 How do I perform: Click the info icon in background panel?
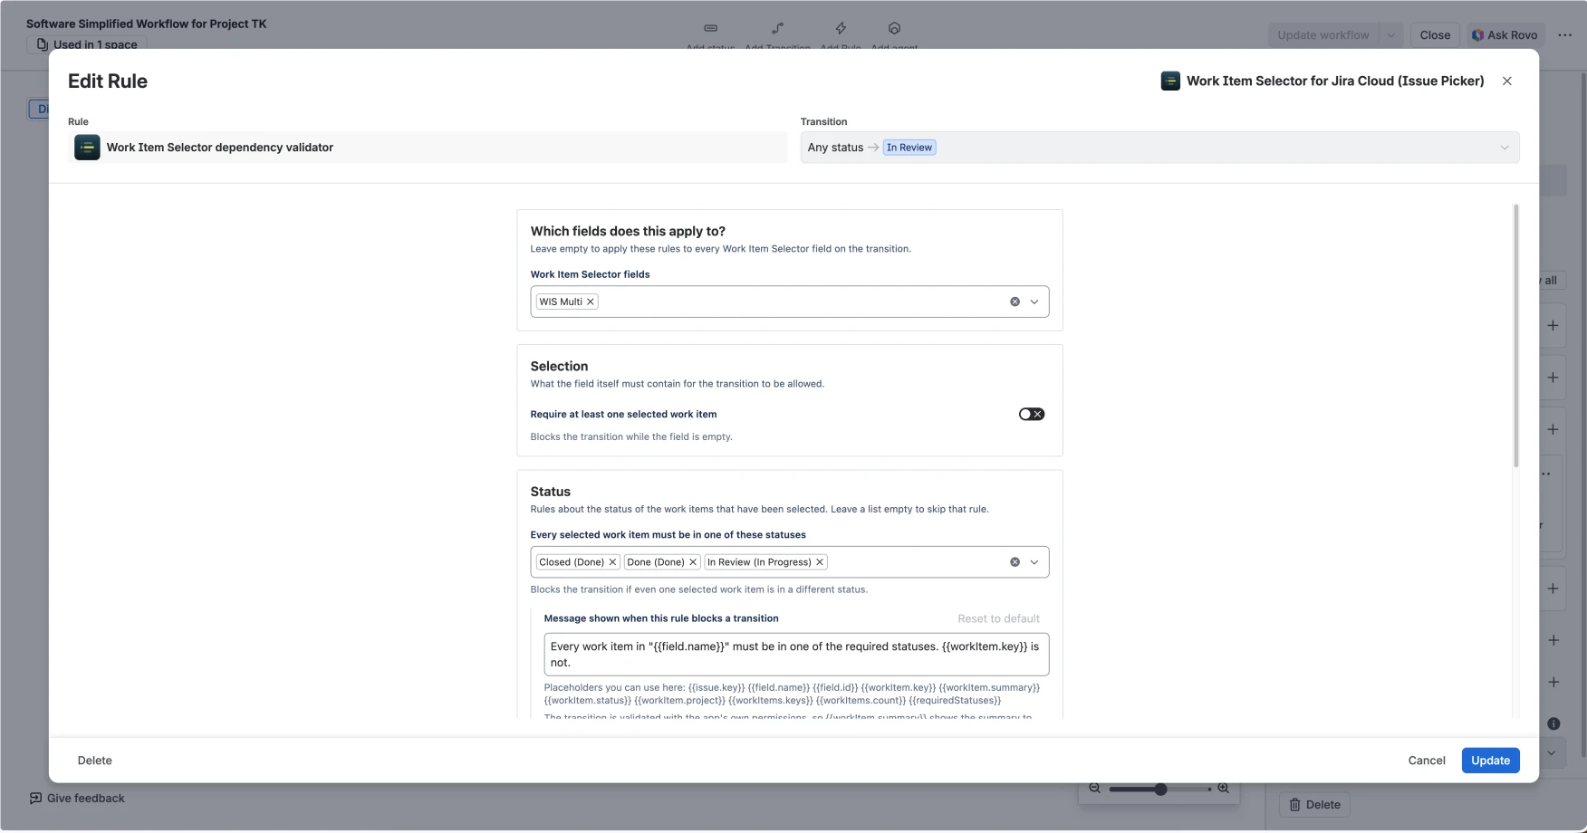click(x=1553, y=723)
